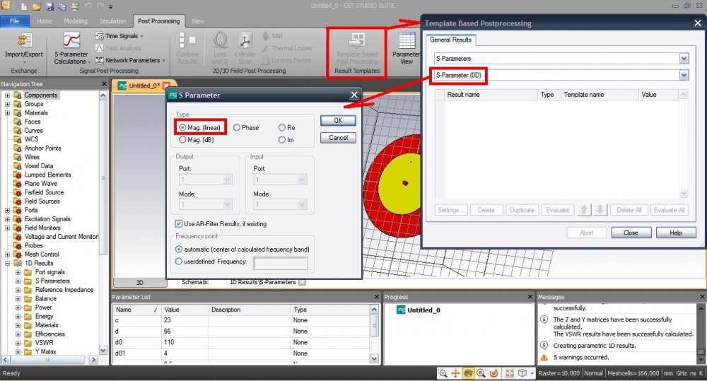The width and height of the screenshot is (707, 381).
Task: Close the S Parameter dialog
Action: tap(354, 95)
